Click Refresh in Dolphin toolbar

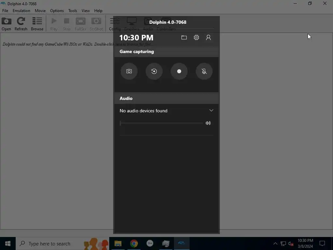coord(21,24)
